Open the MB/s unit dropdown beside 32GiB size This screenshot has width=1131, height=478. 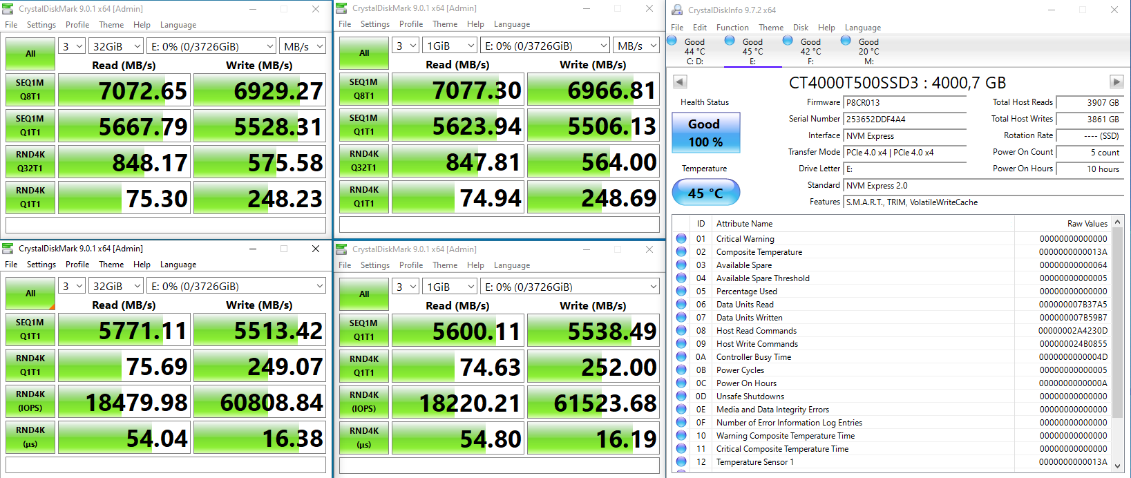point(303,46)
